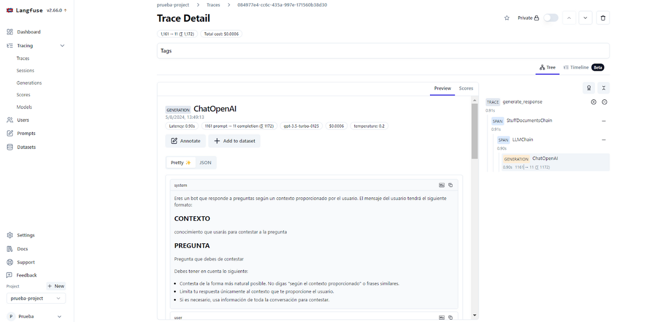Collapse the Tracing section chevron in sidebar
Image resolution: width=668 pixels, height=322 pixels.
62,45
